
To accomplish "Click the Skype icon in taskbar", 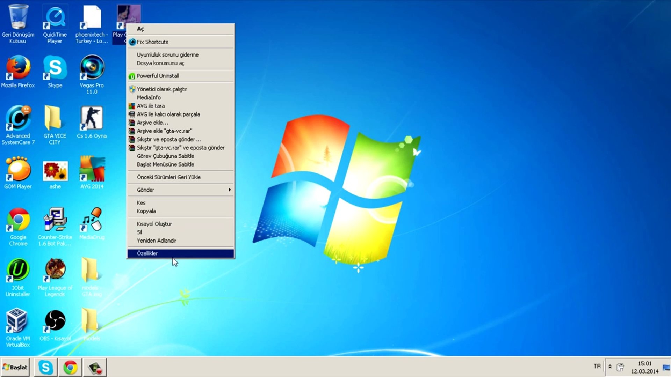I will pos(46,367).
